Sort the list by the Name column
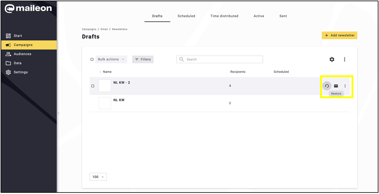Viewport: 379px width, 194px height. pyautogui.click(x=107, y=72)
